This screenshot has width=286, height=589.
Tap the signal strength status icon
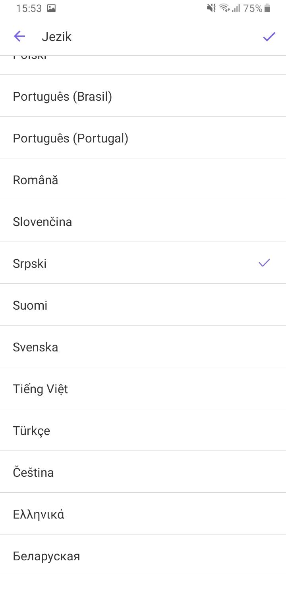click(236, 8)
